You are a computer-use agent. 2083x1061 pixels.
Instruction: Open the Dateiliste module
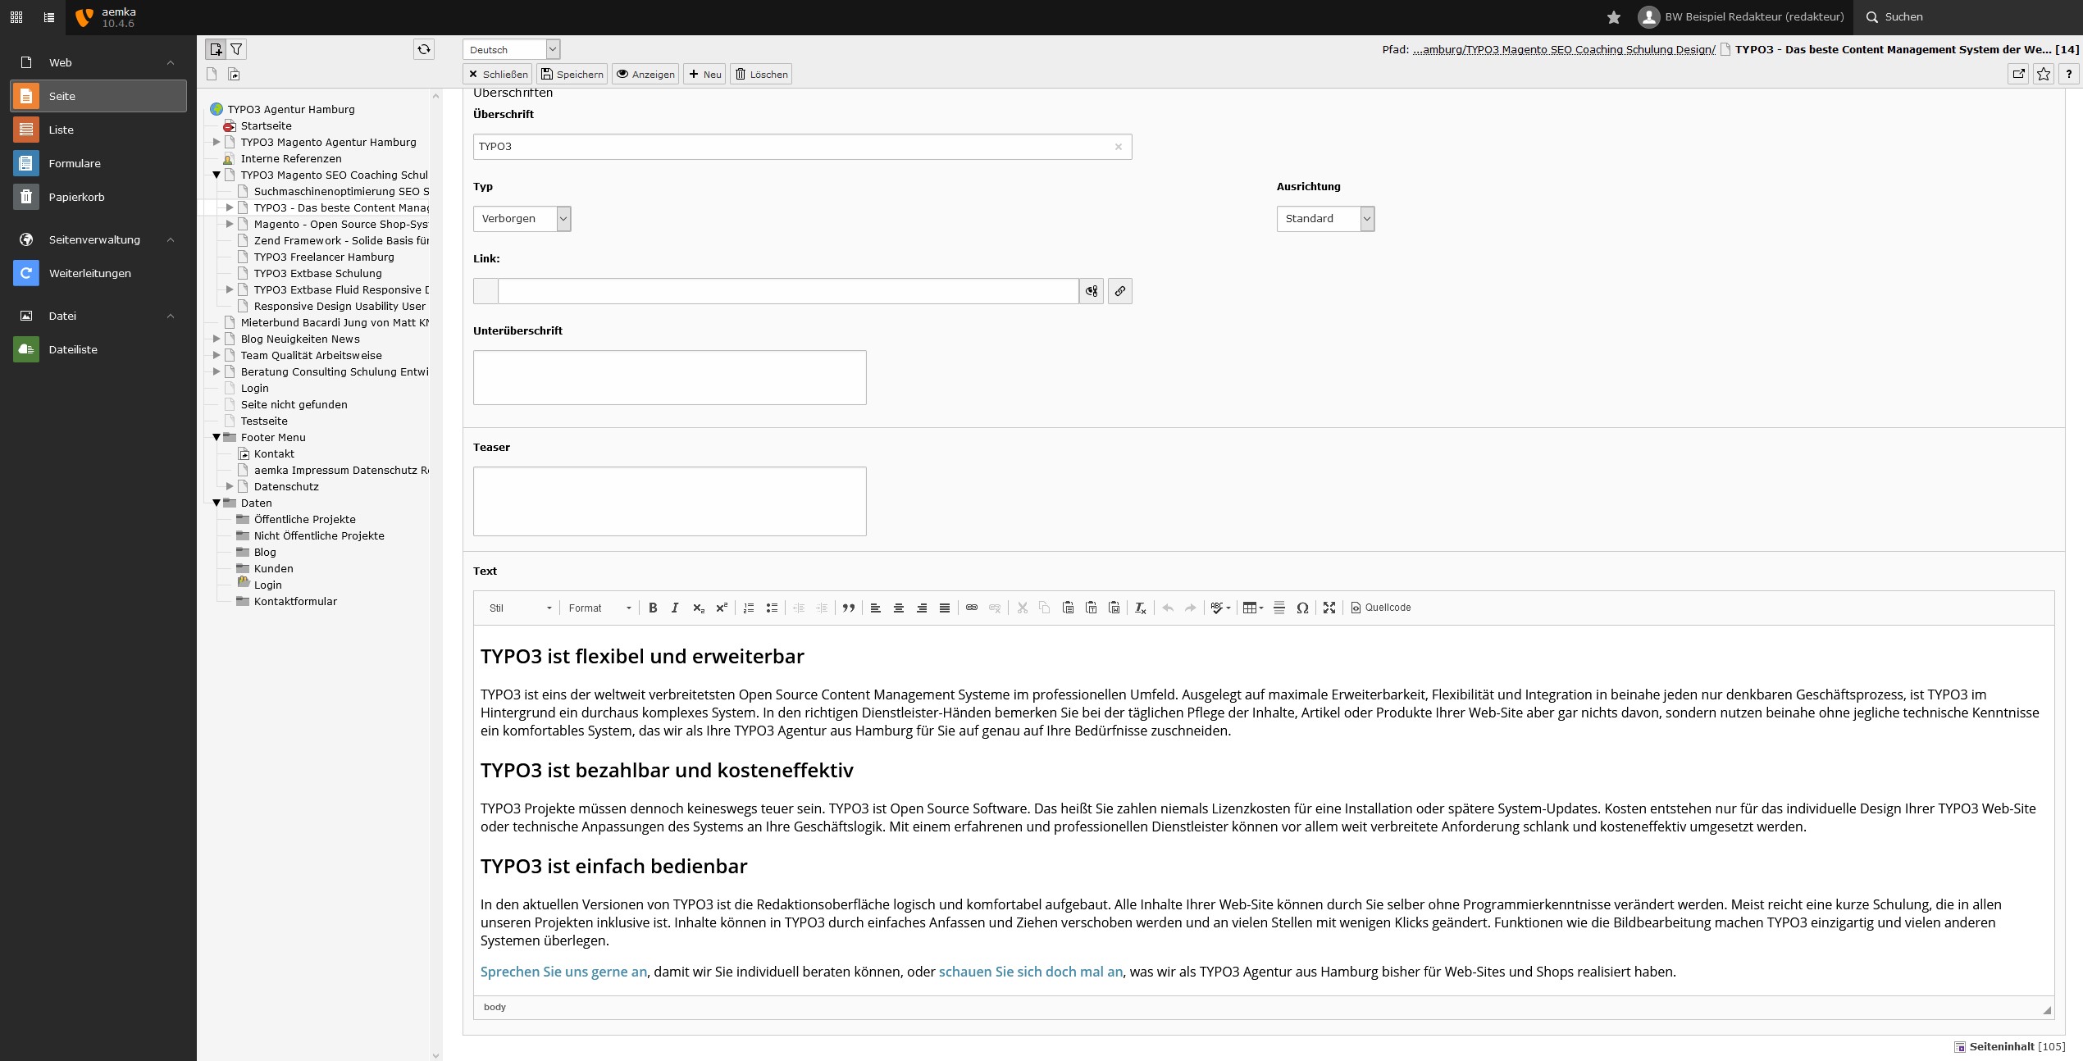pyautogui.click(x=73, y=349)
